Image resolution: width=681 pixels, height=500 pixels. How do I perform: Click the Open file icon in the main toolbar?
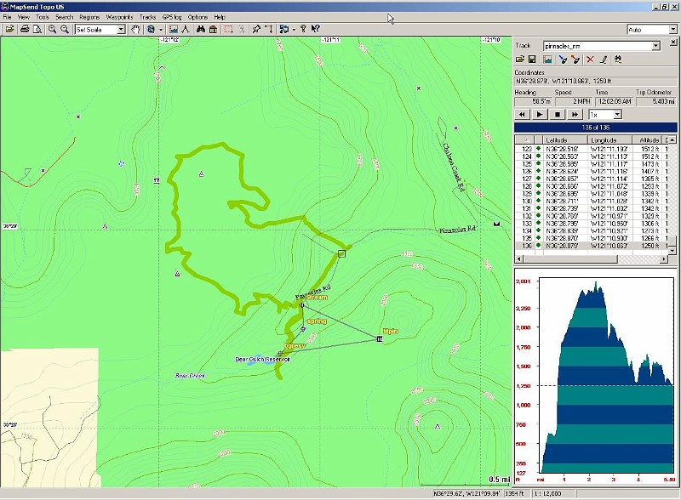[x=9, y=29]
